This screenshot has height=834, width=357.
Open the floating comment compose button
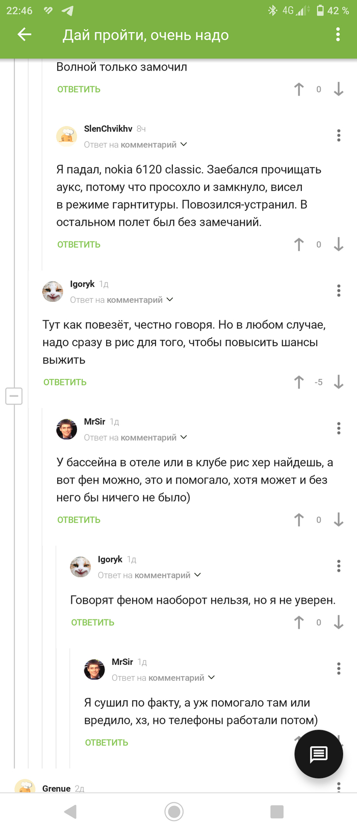[x=319, y=754]
